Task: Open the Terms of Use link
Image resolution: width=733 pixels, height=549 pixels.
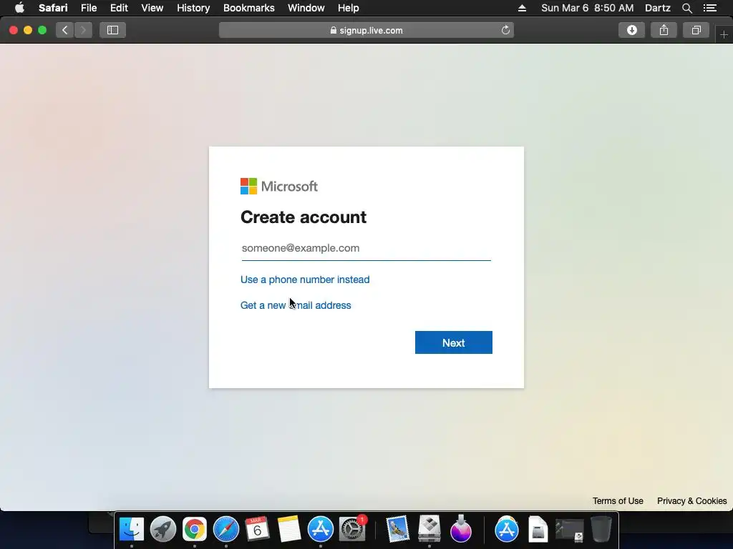Action: 618,501
